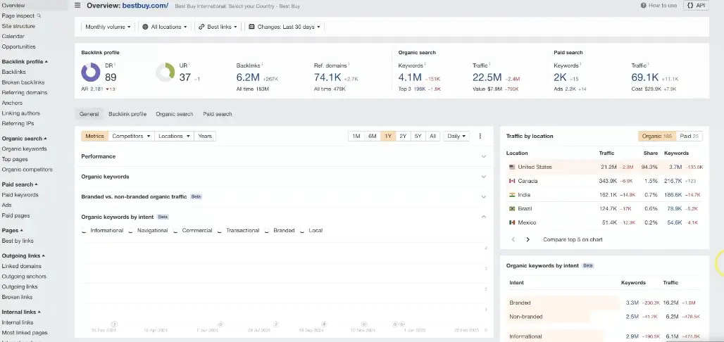724x342 pixels.
Task: Open the How to use help icon
Action: (643, 6)
